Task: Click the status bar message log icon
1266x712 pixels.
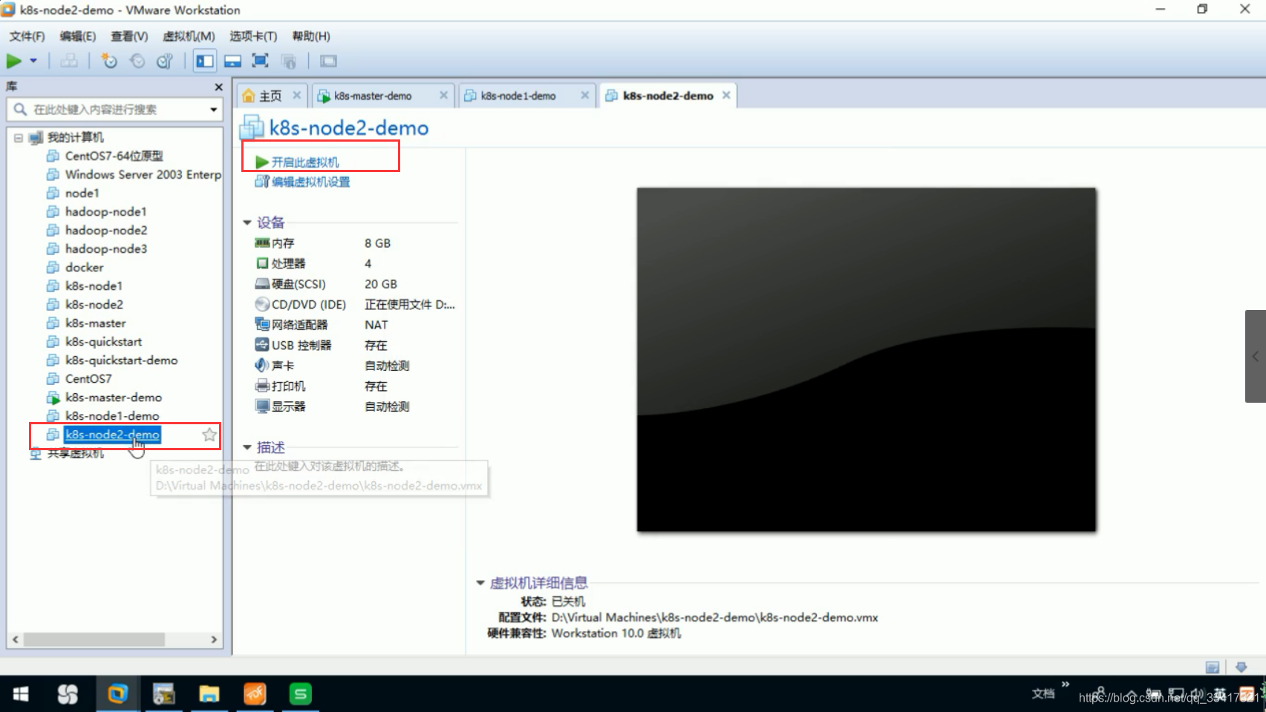Action: 1213,667
